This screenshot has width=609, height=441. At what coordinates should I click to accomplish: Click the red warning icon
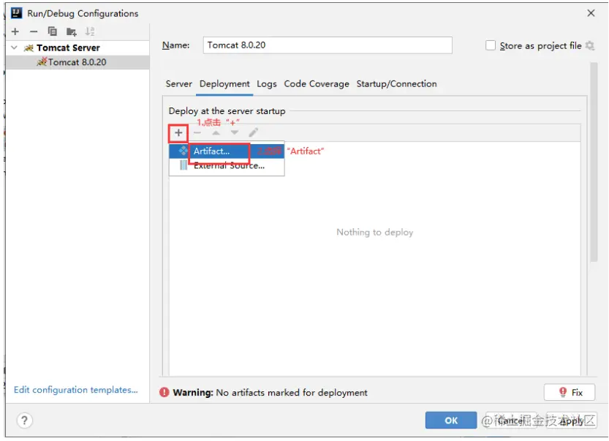[x=164, y=393]
